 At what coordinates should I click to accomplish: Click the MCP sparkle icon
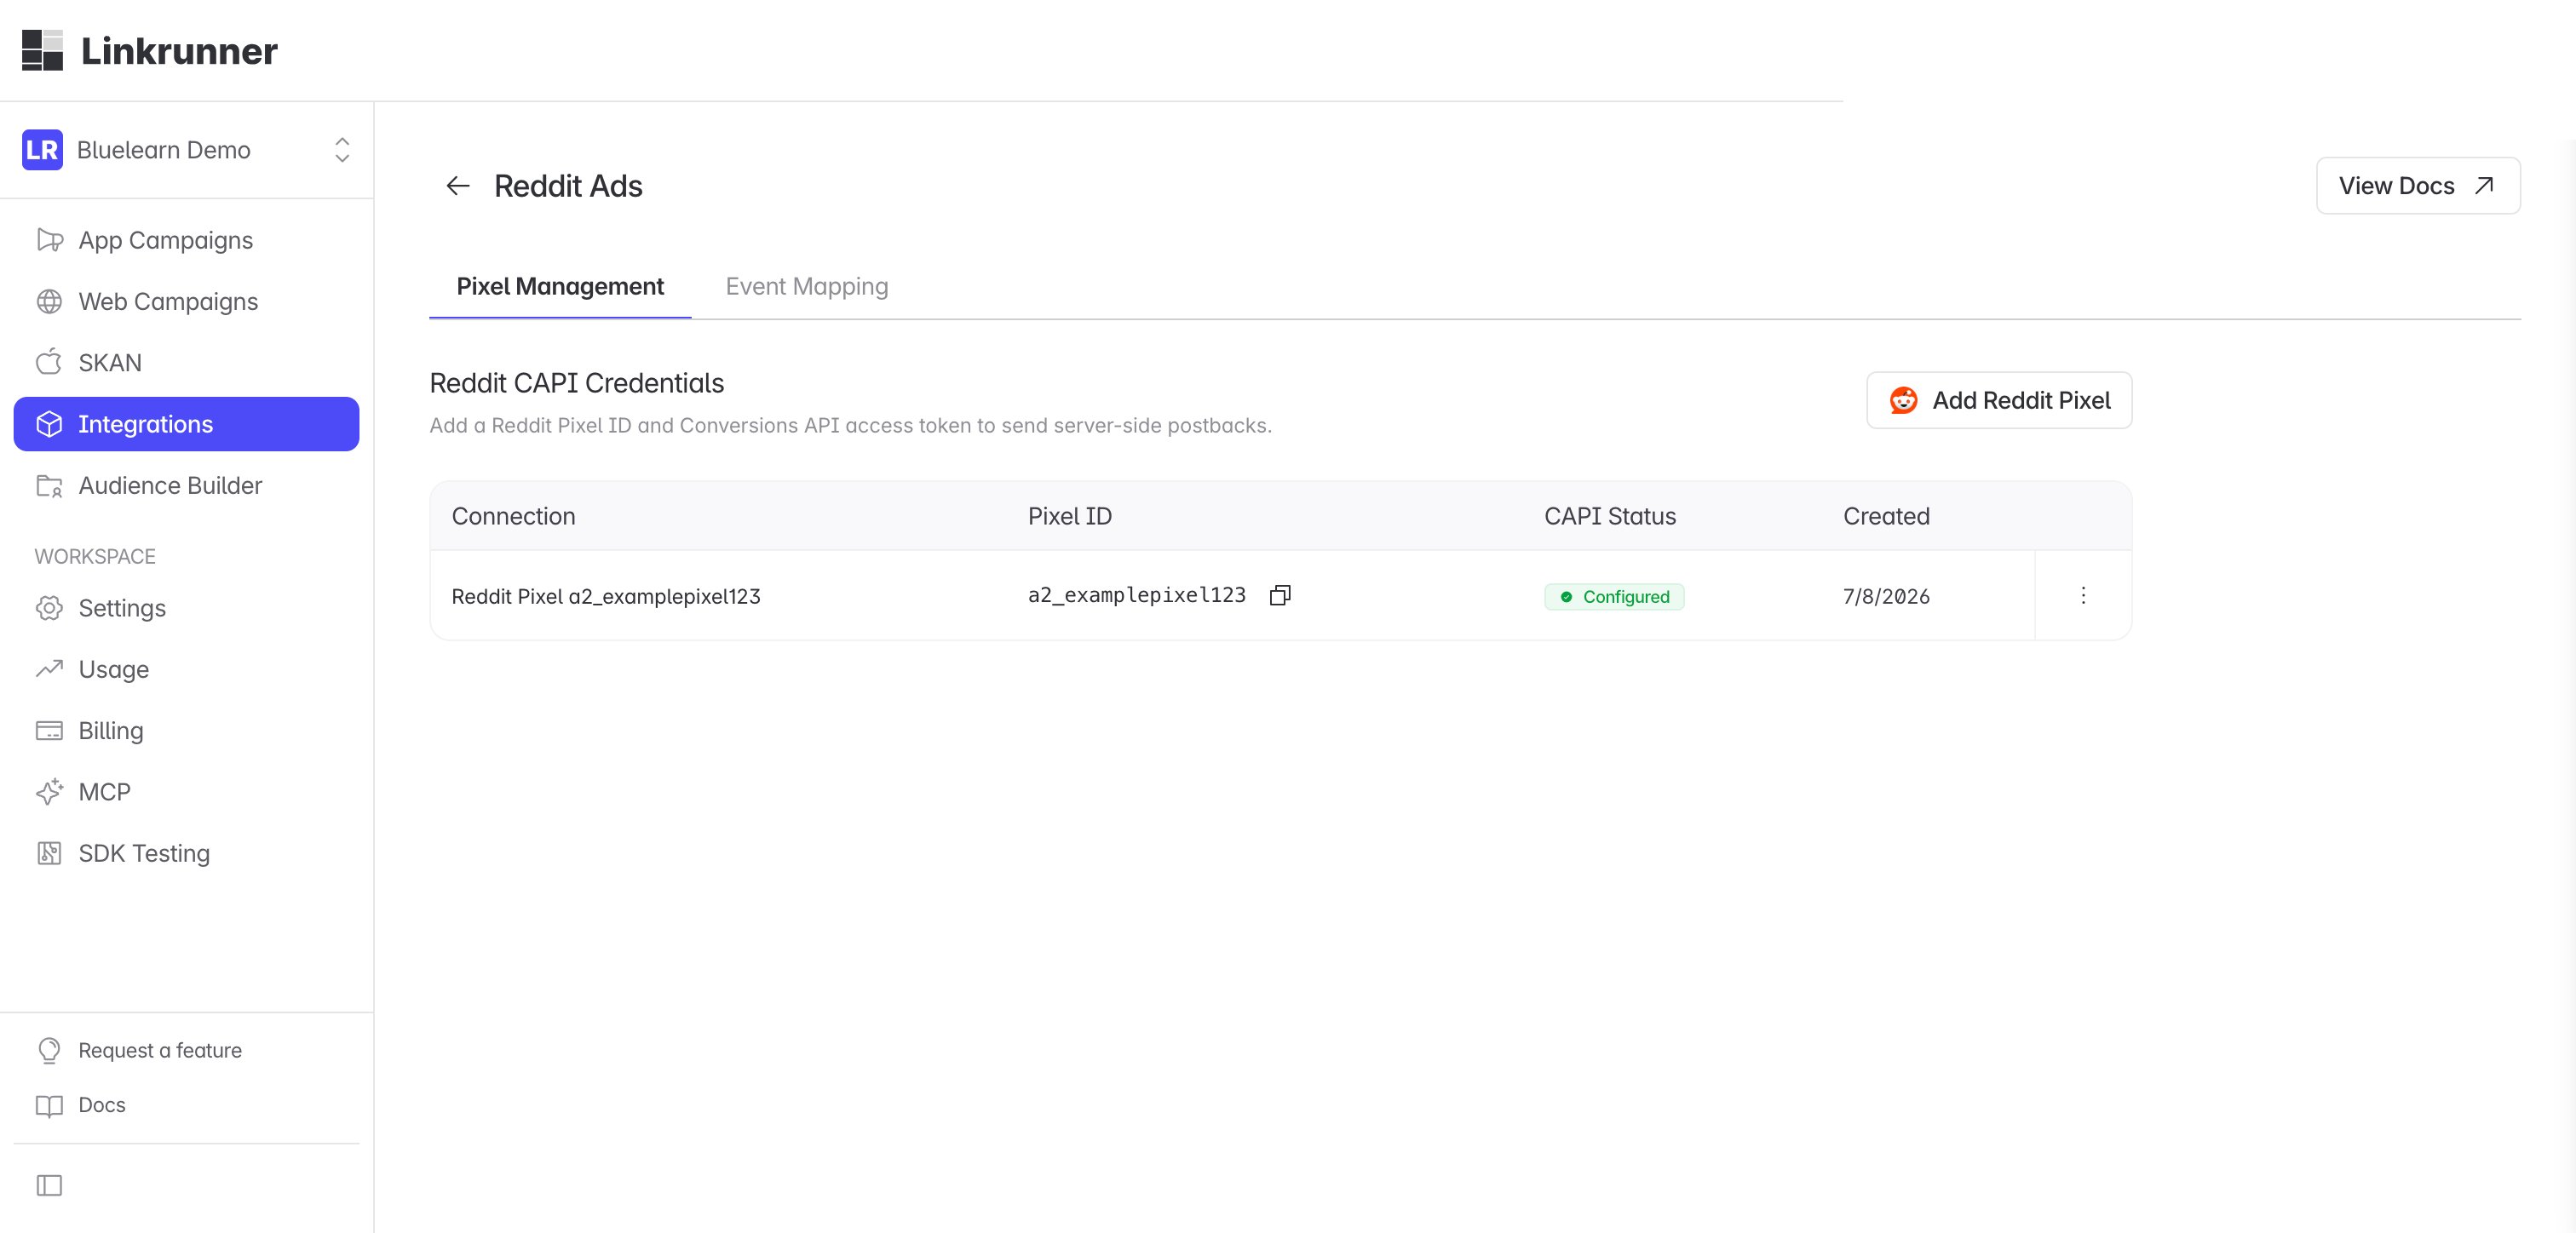pyautogui.click(x=49, y=792)
